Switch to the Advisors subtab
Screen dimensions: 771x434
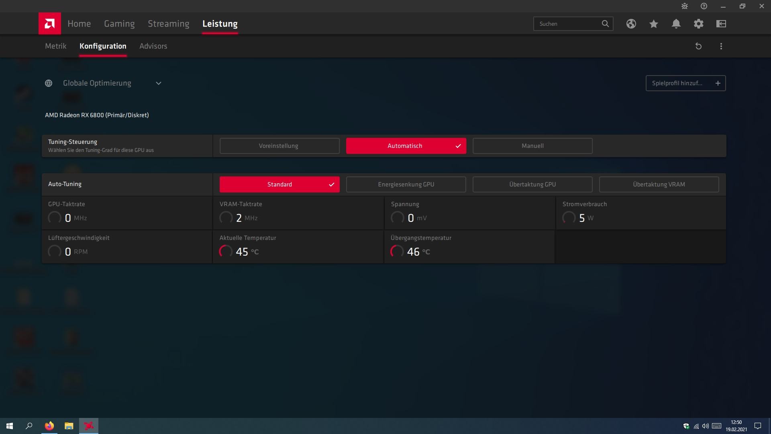coord(153,46)
